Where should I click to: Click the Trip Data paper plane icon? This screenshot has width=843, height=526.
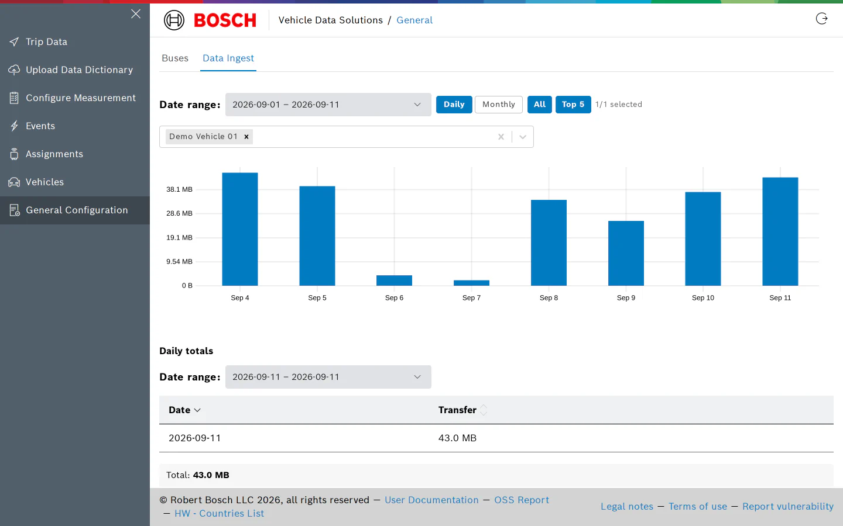pyautogui.click(x=14, y=42)
